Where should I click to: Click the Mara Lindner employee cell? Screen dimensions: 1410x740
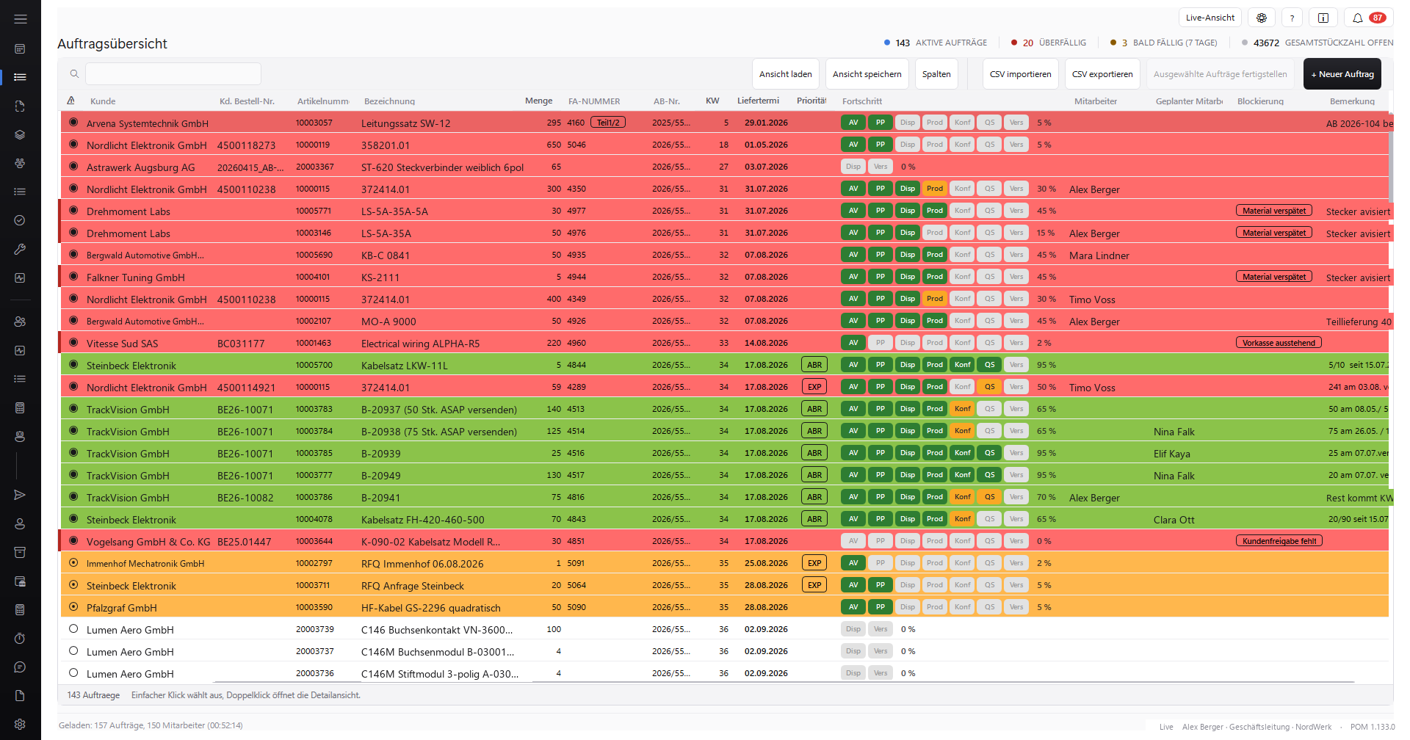pyautogui.click(x=1099, y=255)
